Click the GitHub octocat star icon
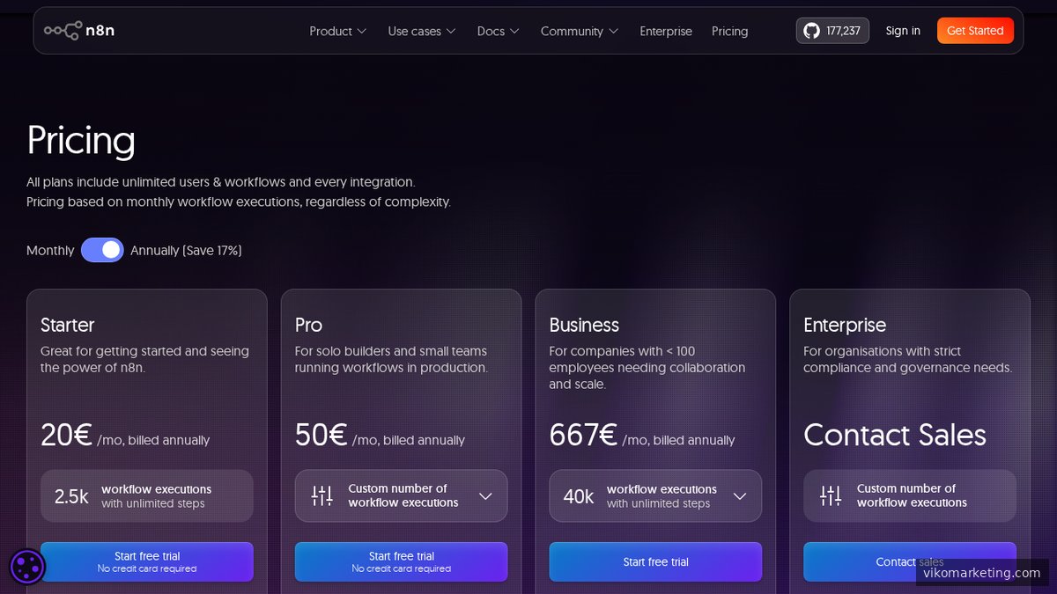The height and width of the screenshot is (594, 1057). [x=811, y=30]
